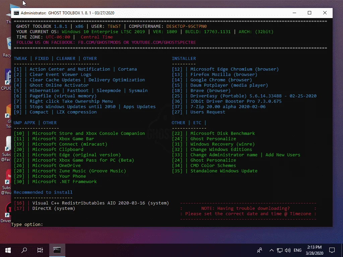Click option [25] DriverEasy Portable
Screen dimensions: 343x257
(244, 96)
